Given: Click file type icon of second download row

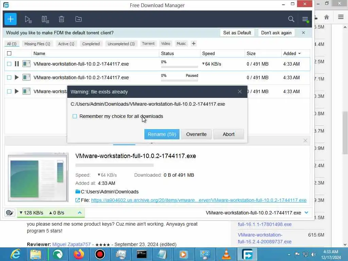Looking at the screenshot, I should coord(27,77).
